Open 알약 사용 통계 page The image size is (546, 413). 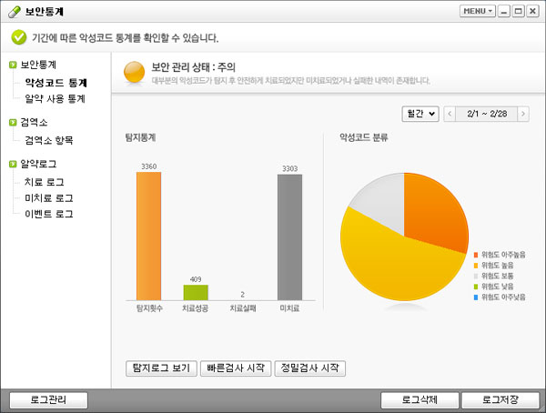point(55,99)
